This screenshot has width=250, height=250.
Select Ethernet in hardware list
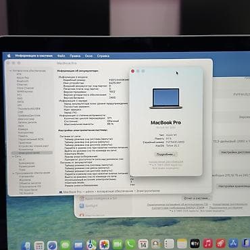[22, 84]
